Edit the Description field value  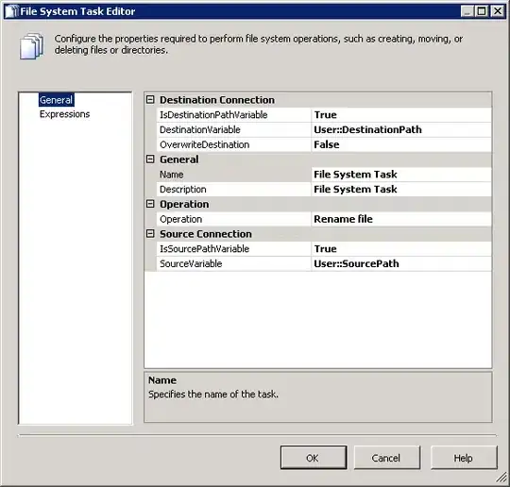pyautogui.click(x=401, y=189)
